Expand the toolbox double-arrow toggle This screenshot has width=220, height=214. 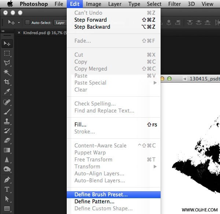(x=3, y=31)
